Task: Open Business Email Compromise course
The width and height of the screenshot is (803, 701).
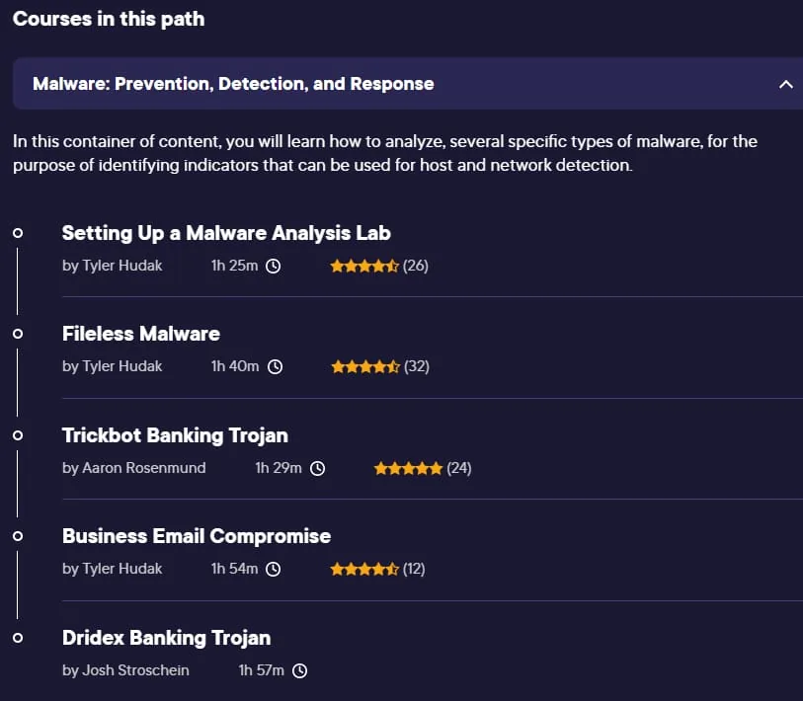Action: [x=197, y=536]
